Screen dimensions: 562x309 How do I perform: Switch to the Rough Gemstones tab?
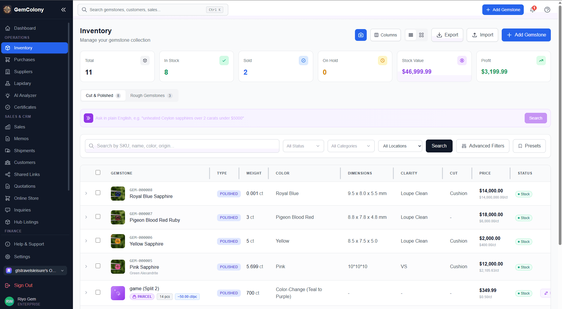click(151, 95)
